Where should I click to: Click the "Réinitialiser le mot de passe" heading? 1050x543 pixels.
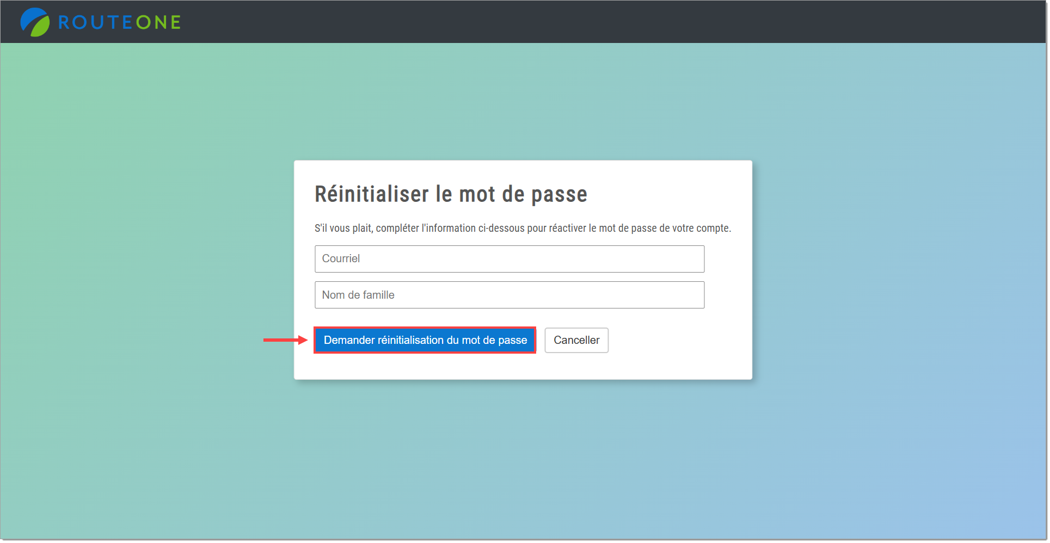pyautogui.click(x=451, y=194)
